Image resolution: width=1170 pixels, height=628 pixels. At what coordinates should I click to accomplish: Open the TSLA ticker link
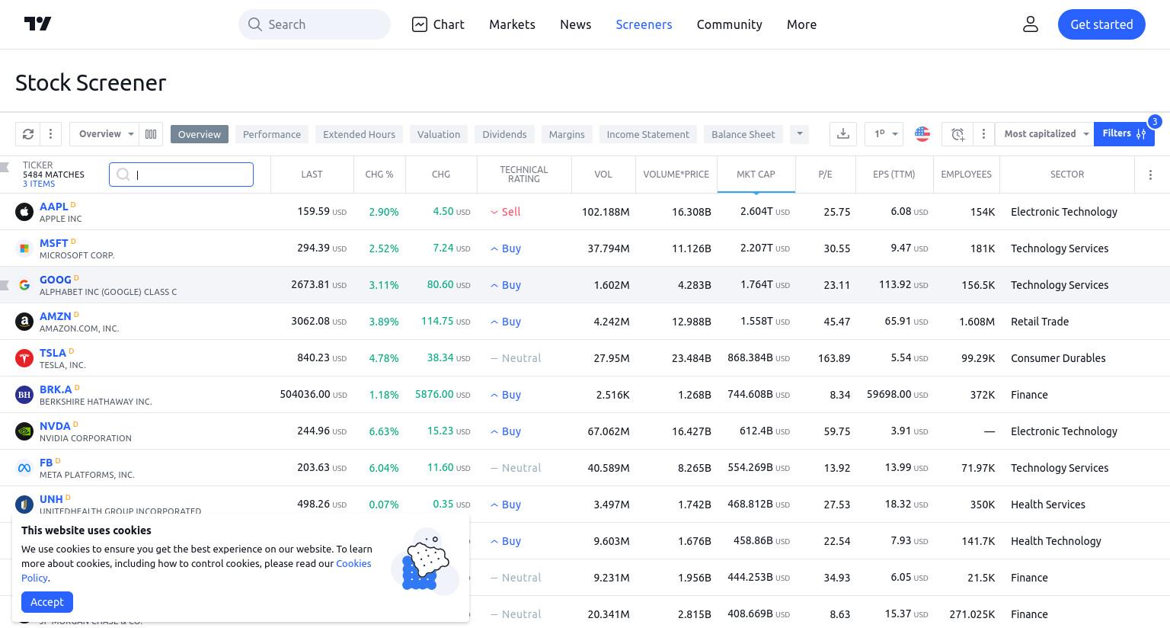point(53,353)
